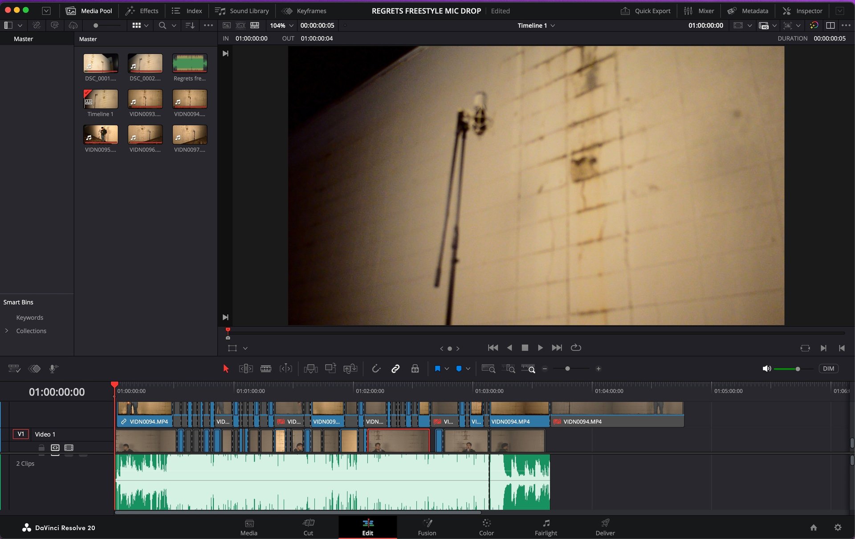Click the Trim Edit Mode icon

[x=246, y=369]
